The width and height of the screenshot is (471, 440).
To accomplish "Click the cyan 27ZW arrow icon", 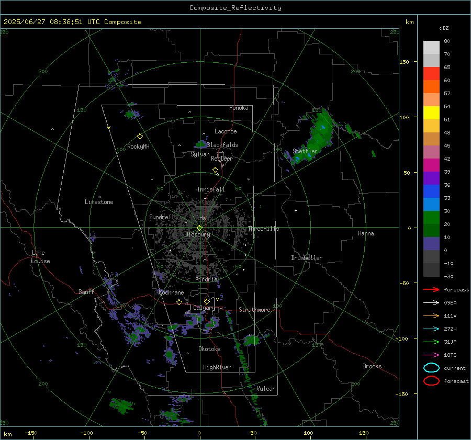I will (x=431, y=329).
